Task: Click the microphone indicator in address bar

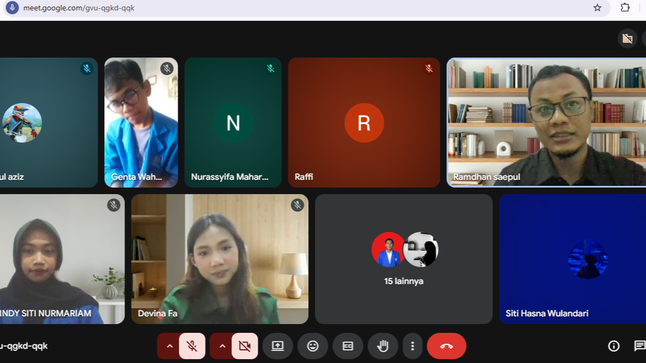Action: click(12, 8)
